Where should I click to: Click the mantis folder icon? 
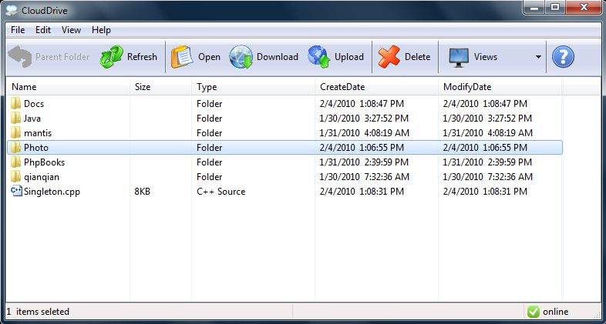tap(16, 132)
